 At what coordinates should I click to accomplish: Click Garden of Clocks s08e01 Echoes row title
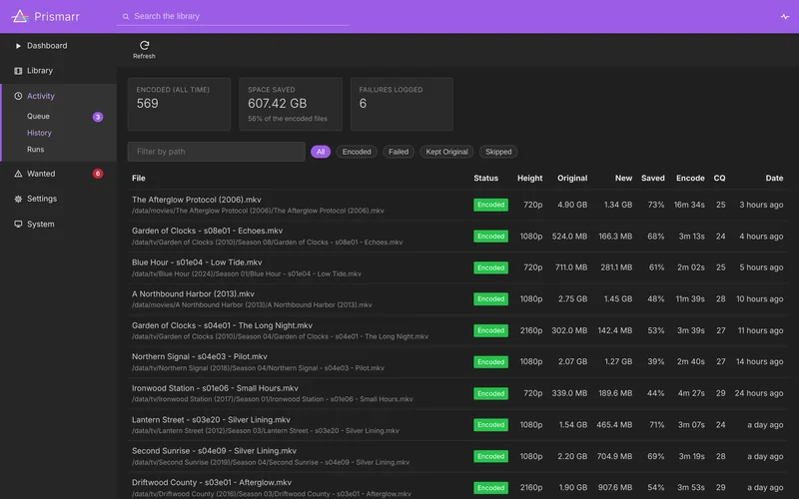(x=207, y=231)
